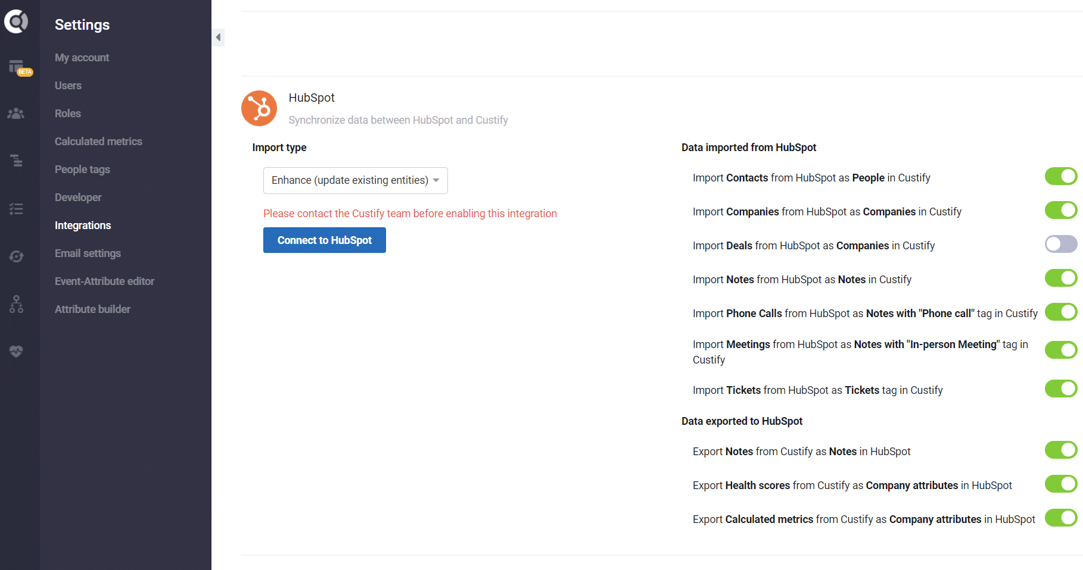
Task: Collapse the Settings side panel arrow
Action: (218, 37)
